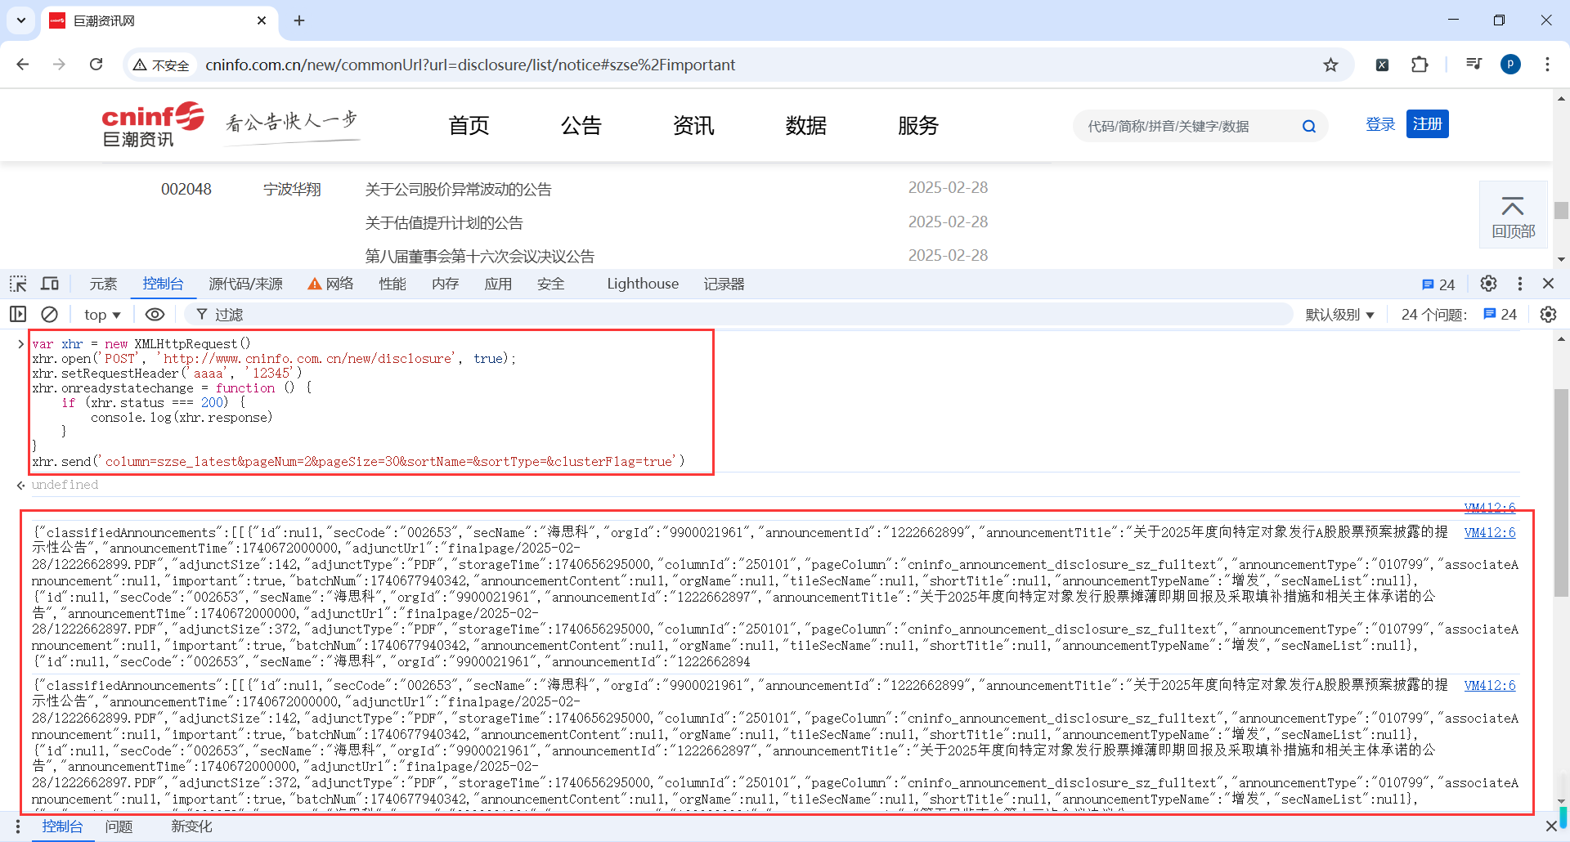The height and width of the screenshot is (842, 1570).
Task: Close the DevTools panel
Action: click(1548, 284)
